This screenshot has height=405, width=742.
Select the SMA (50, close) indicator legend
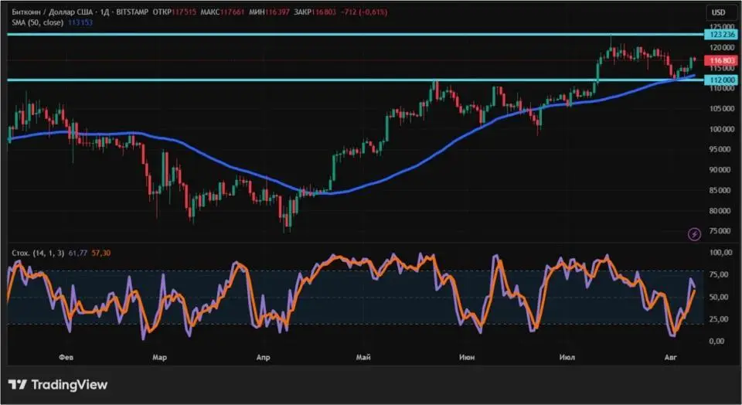pyautogui.click(x=36, y=23)
